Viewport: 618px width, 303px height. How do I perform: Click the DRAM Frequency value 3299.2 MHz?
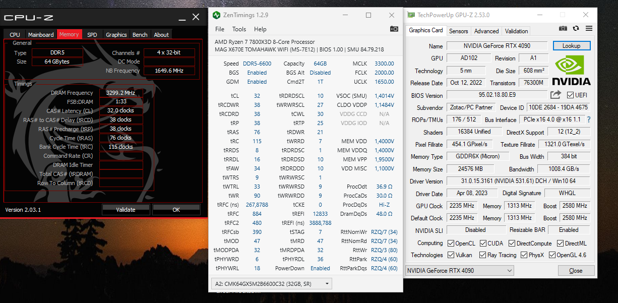click(121, 93)
